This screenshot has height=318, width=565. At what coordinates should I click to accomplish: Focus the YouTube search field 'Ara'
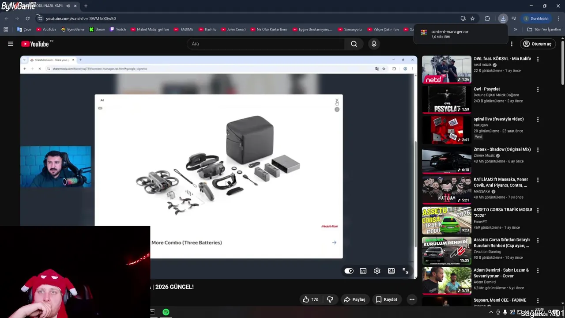point(266,44)
